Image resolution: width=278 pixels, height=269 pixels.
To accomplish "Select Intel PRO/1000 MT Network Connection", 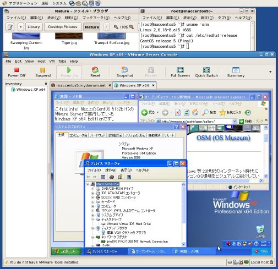I will 137,241.
